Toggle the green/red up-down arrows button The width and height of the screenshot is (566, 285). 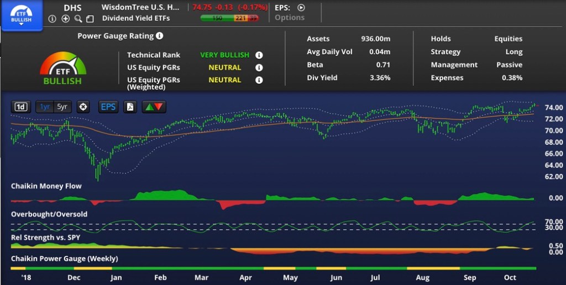(153, 107)
